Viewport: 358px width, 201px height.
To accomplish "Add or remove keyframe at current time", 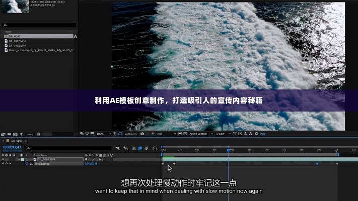I will [7, 163].
